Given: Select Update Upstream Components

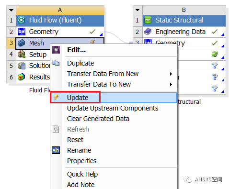Looking at the screenshot, I should 113,108.
